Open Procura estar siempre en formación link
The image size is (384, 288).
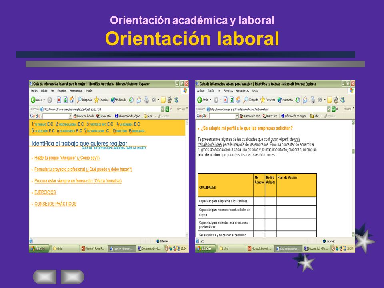coord(78,181)
